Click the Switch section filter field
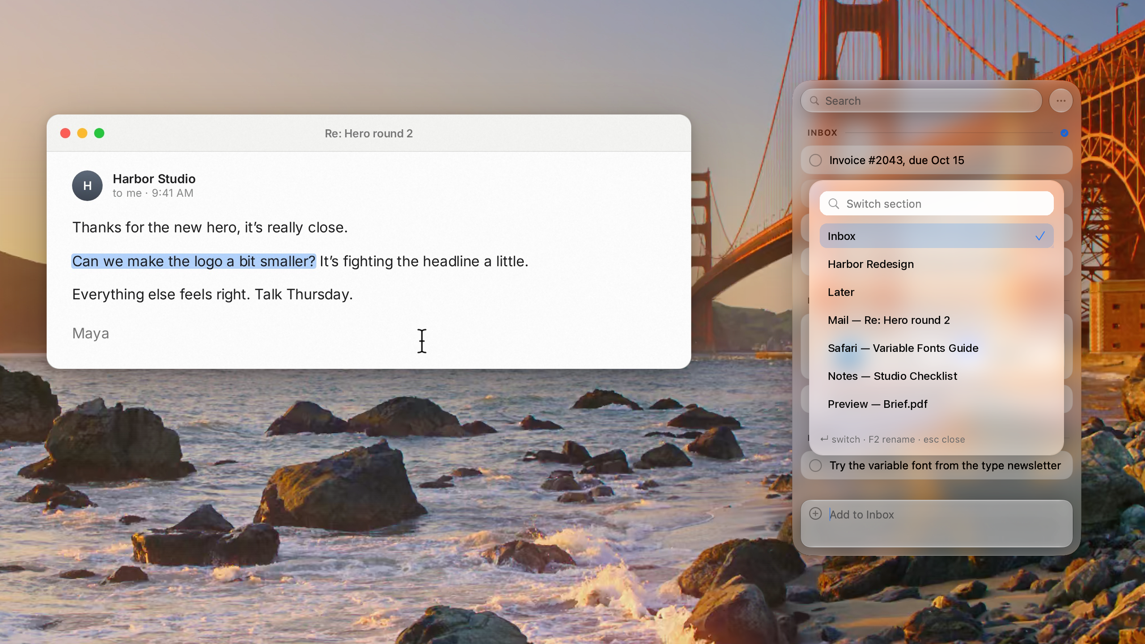Screen dimensions: 1145x644 coord(937,203)
